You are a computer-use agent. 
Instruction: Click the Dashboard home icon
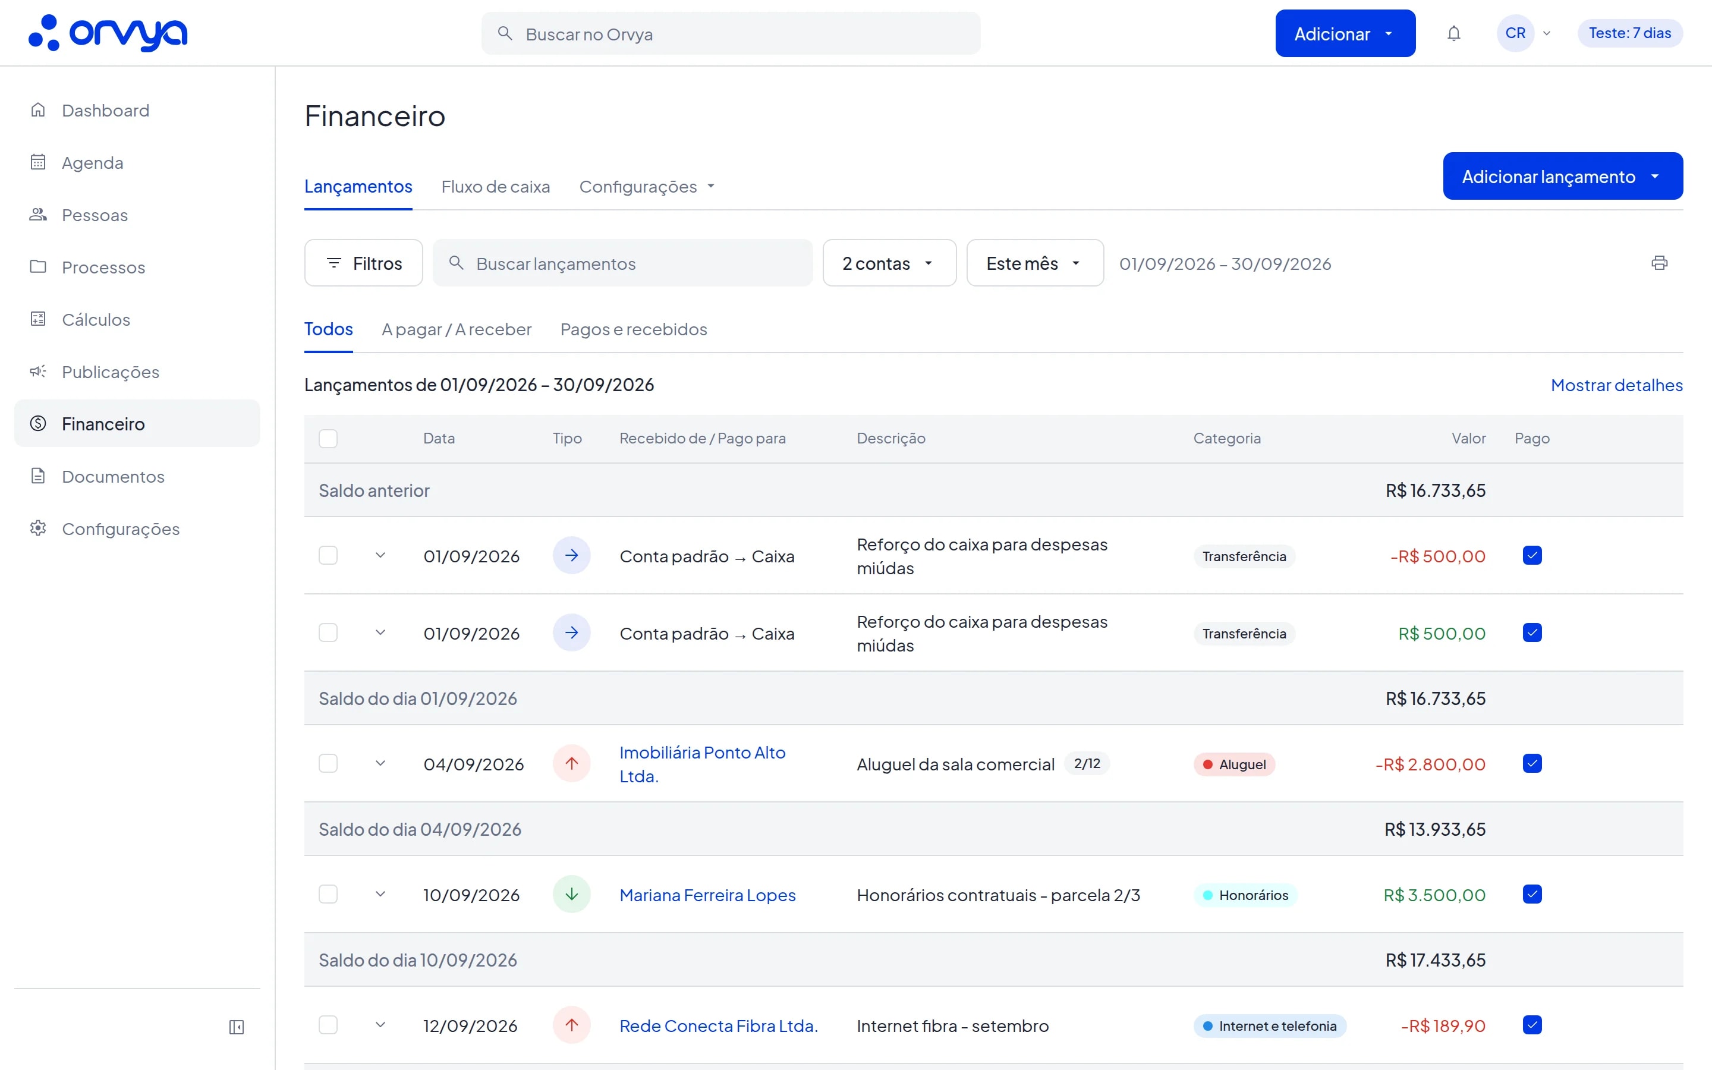[38, 110]
